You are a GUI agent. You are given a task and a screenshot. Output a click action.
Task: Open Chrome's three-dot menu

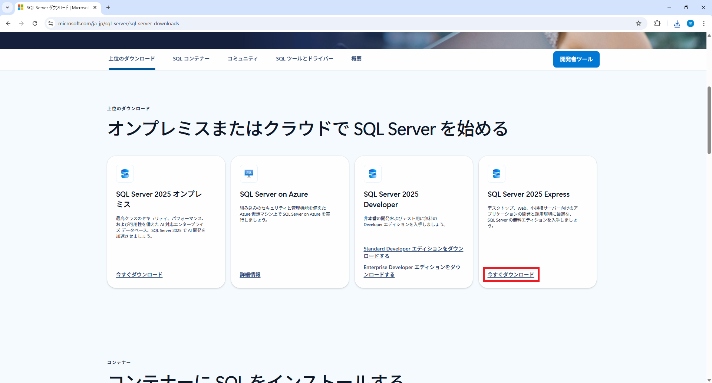coord(704,23)
